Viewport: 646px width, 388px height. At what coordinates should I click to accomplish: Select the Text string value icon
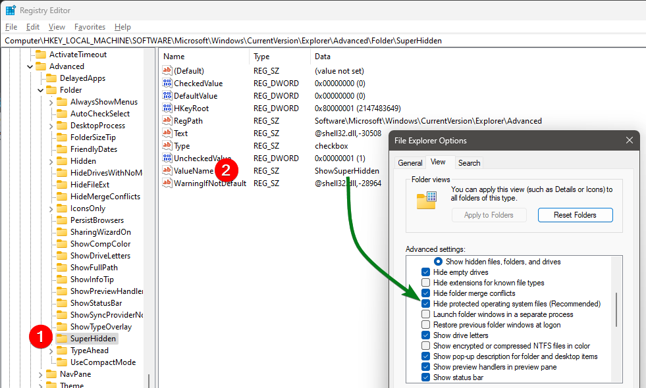pos(167,133)
